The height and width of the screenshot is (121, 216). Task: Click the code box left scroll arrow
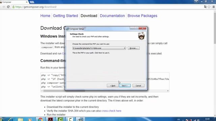coord(42,91)
